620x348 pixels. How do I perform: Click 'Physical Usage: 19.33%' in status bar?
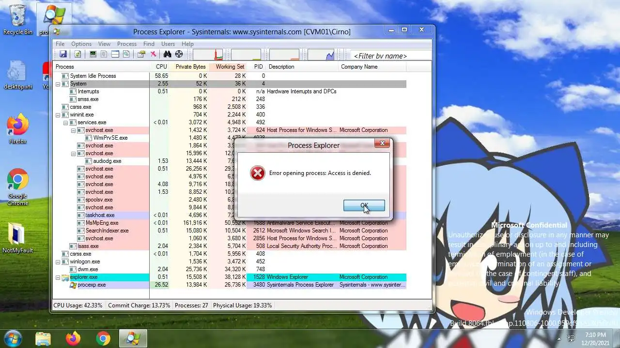[243, 305]
